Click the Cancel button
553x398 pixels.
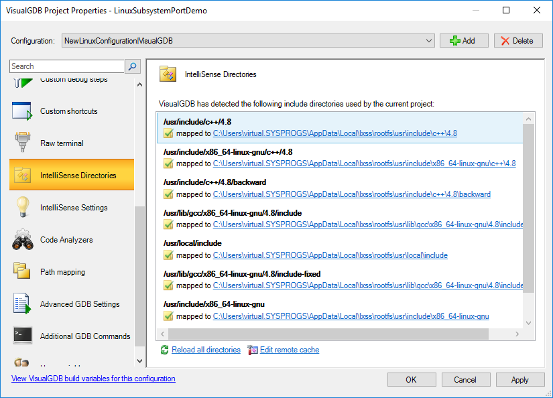tap(466, 380)
